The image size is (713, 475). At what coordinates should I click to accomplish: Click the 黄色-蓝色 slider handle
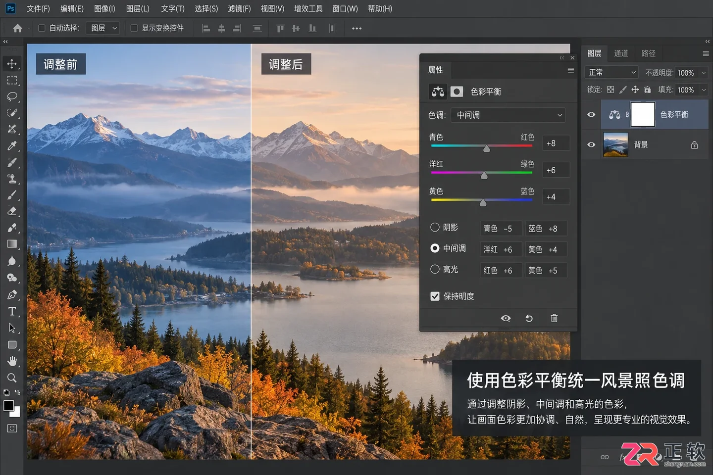[483, 203]
